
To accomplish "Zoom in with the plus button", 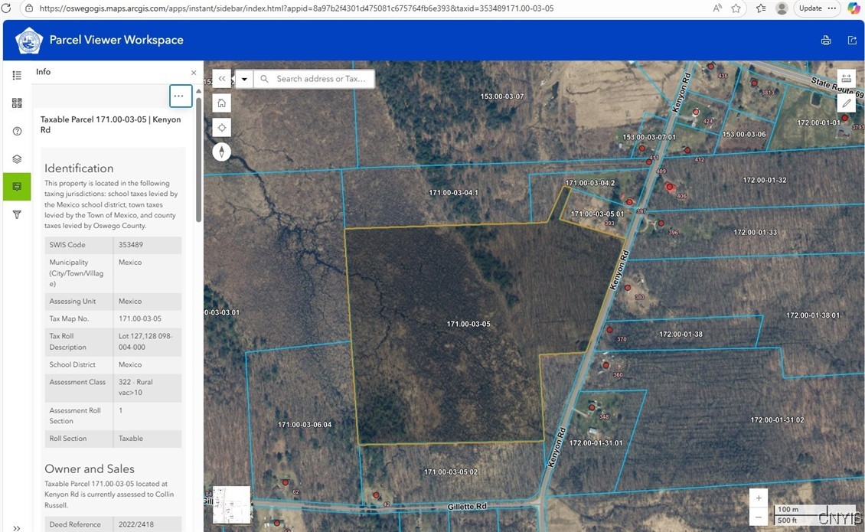I will [x=758, y=498].
